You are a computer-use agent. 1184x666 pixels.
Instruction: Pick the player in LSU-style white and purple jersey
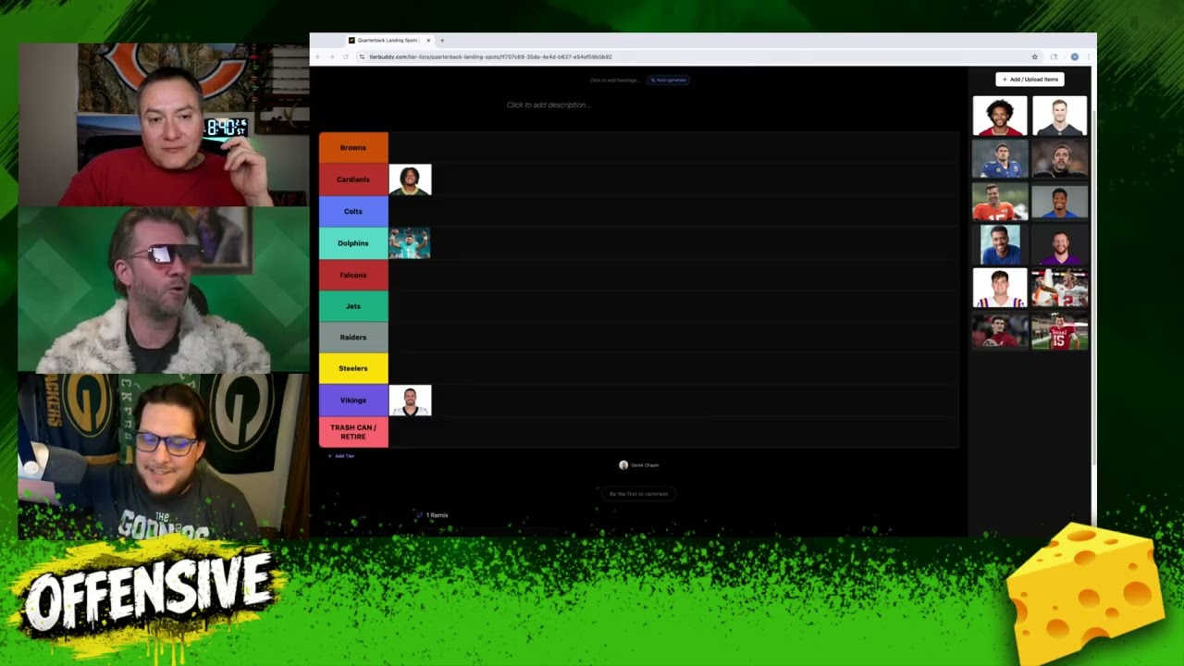(x=1000, y=288)
